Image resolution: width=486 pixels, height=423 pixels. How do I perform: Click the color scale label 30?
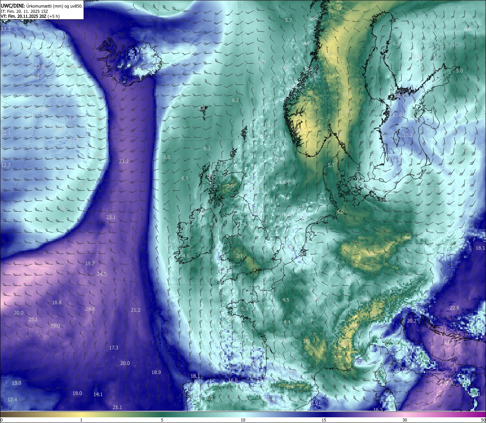pos(405,420)
